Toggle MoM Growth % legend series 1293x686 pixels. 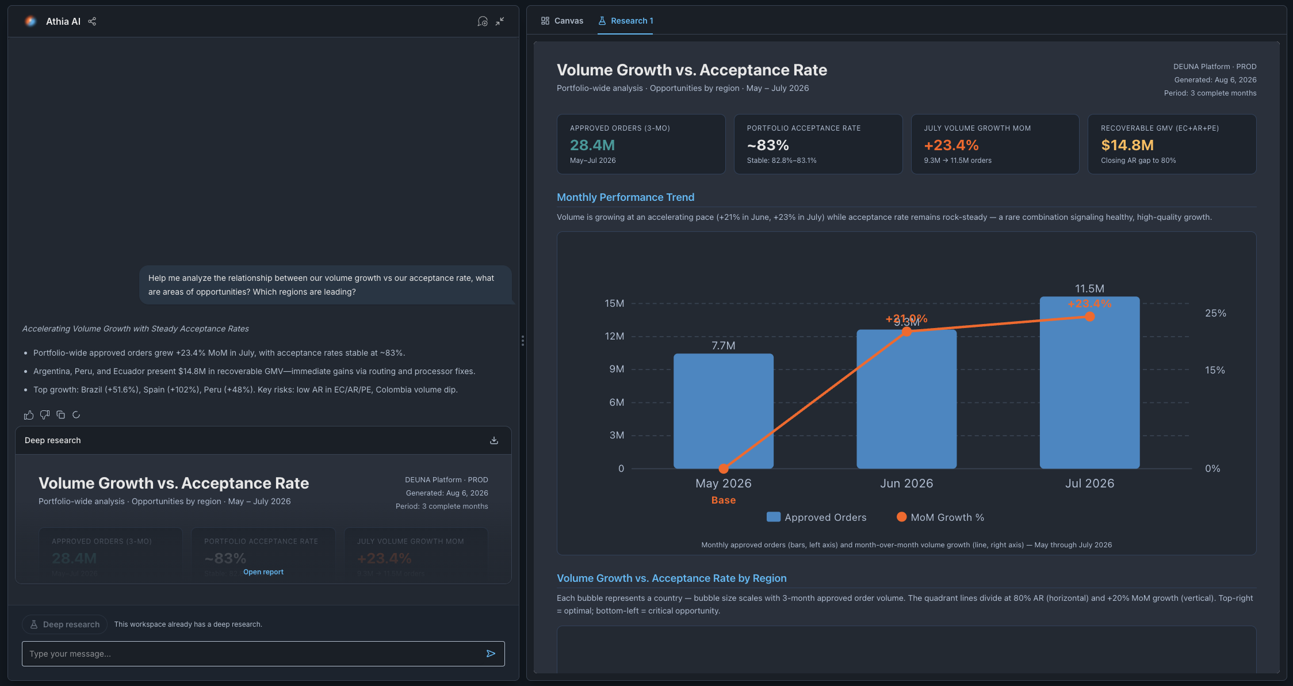click(940, 517)
